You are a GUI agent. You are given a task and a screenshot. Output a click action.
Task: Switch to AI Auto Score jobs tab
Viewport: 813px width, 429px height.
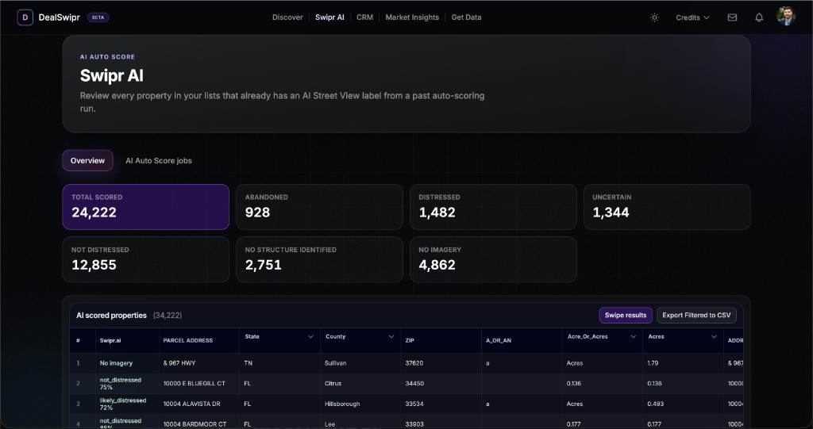159,161
